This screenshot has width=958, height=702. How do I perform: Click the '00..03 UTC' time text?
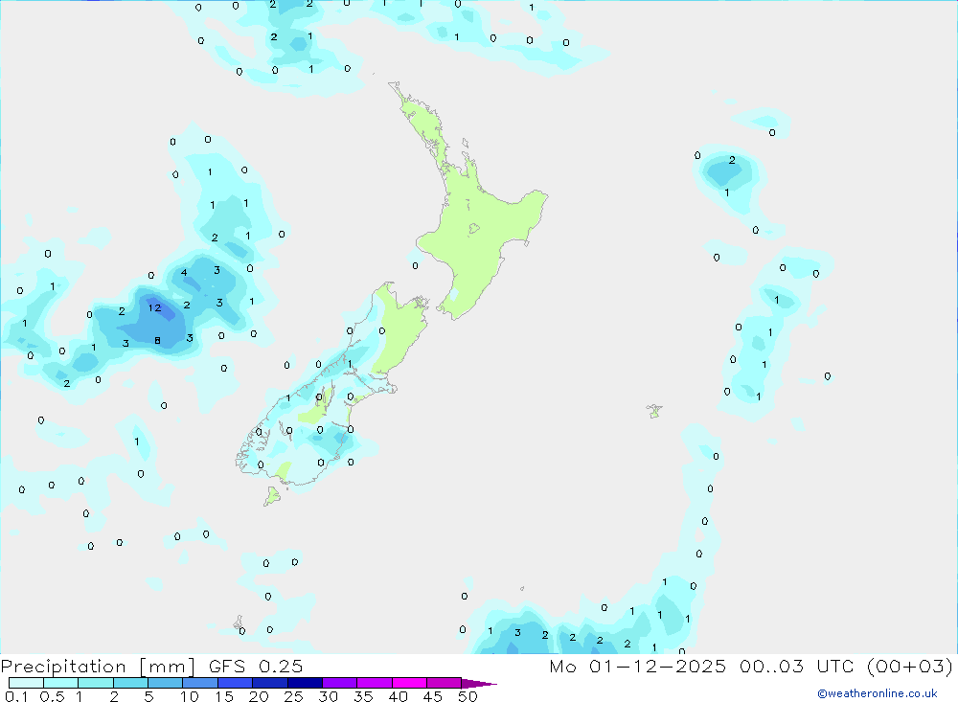point(797,666)
